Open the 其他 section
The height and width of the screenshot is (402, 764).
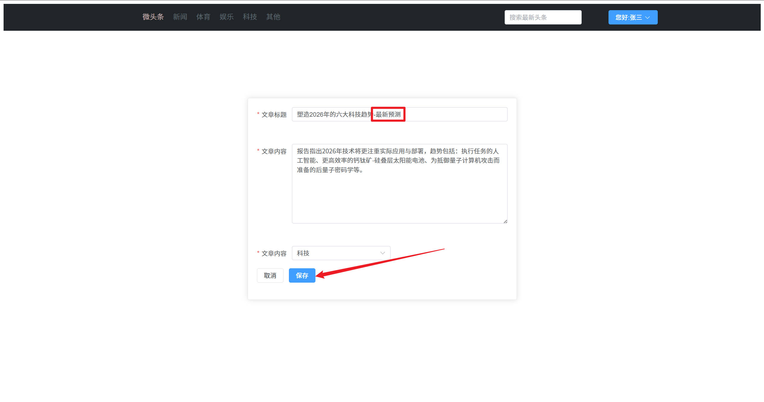(273, 17)
